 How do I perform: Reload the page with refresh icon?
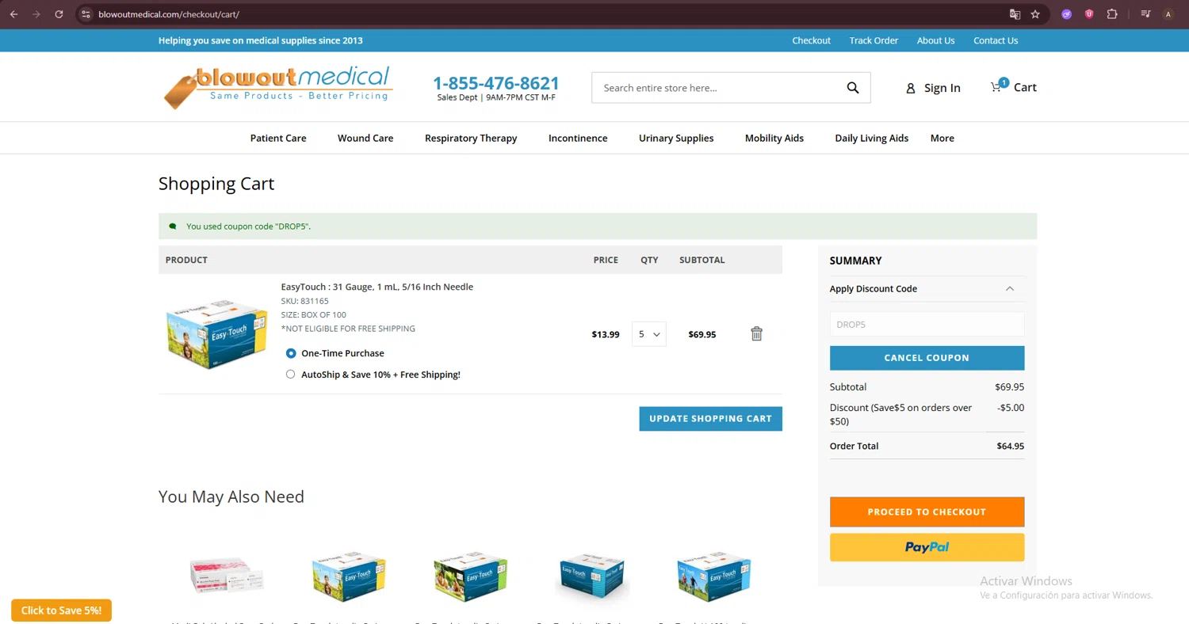point(59,14)
